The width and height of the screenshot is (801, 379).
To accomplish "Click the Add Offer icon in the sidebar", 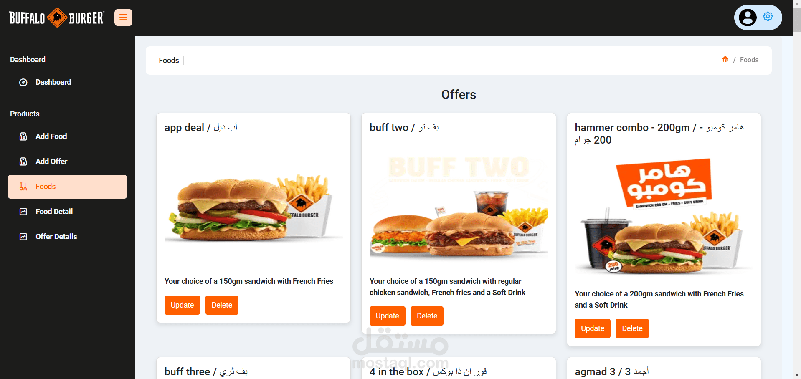I will [x=23, y=162].
